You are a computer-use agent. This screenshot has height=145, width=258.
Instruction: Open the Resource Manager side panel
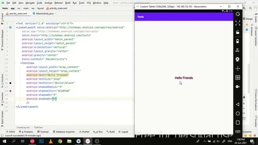(2, 40)
